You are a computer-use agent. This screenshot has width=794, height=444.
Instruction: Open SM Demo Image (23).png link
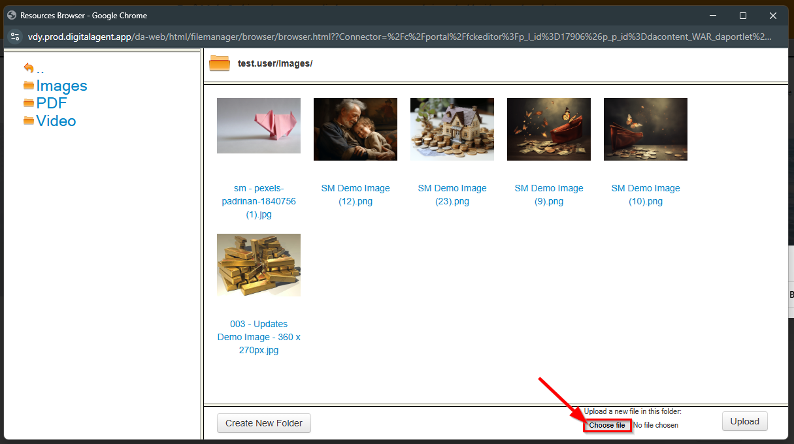[x=452, y=195]
